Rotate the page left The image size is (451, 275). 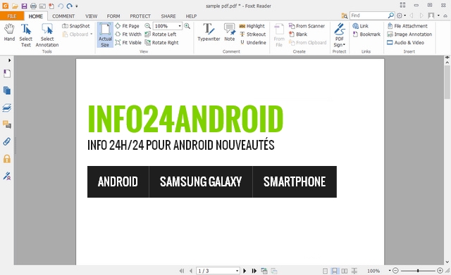click(x=161, y=34)
